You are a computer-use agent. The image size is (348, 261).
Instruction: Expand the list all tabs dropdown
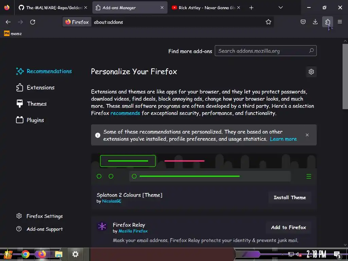tap(280, 7)
